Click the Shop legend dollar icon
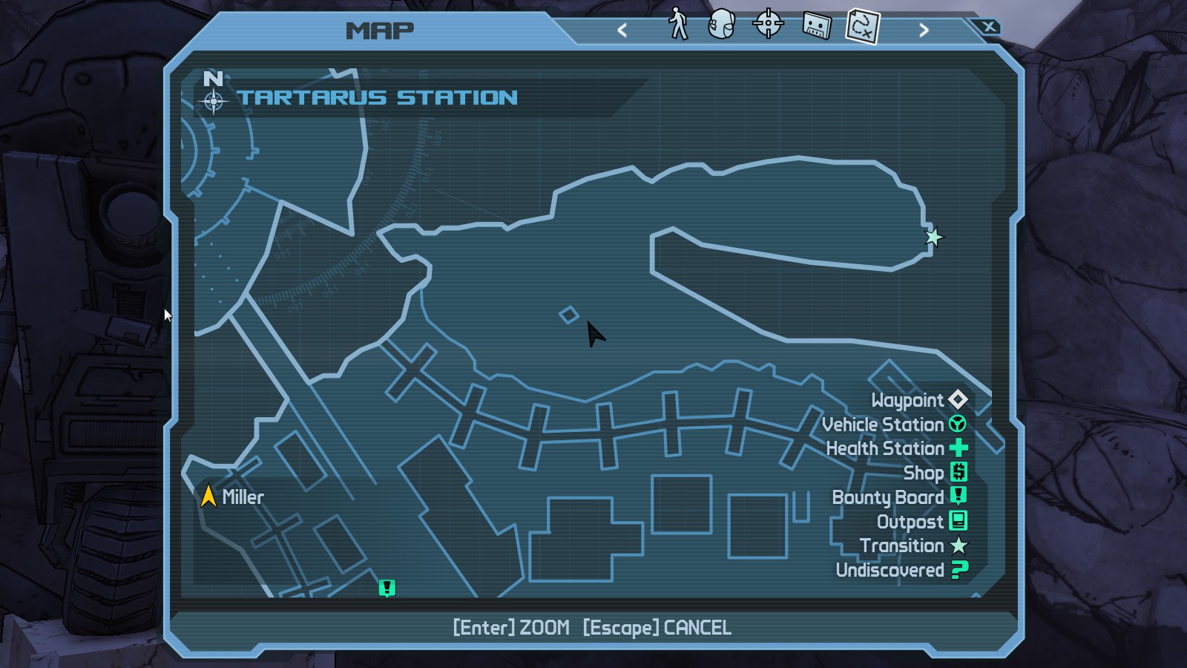This screenshot has height=668, width=1187. click(x=959, y=472)
